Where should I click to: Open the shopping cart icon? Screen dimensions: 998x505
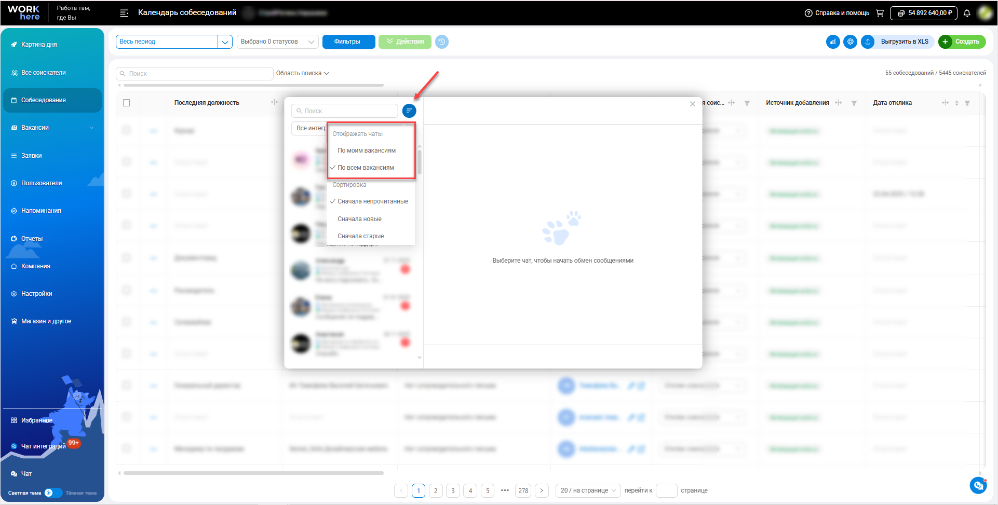point(880,13)
